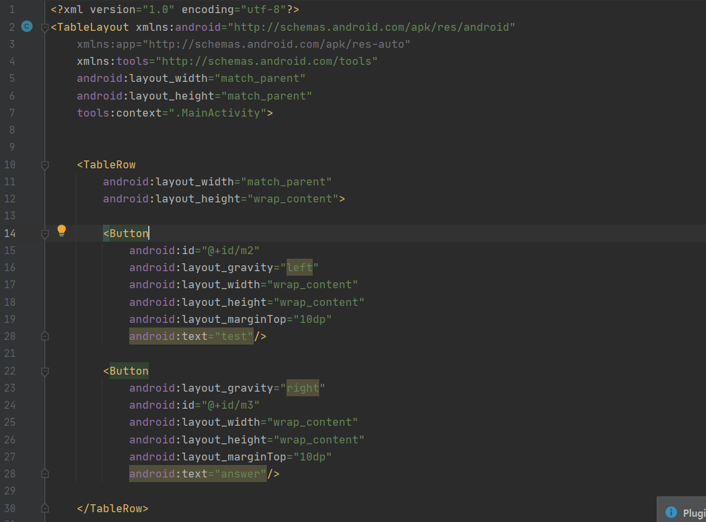Click the highlighted "left" gravity value
This screenshot has width=706, height=522.
pyautogui.click(x=300, y=268)
